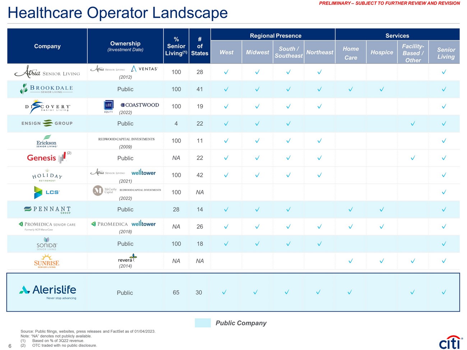The height and width of the screenshot is (350, 467).
Task: Click the light blue Public Company legend swatch
Action: tap(203, 323)
